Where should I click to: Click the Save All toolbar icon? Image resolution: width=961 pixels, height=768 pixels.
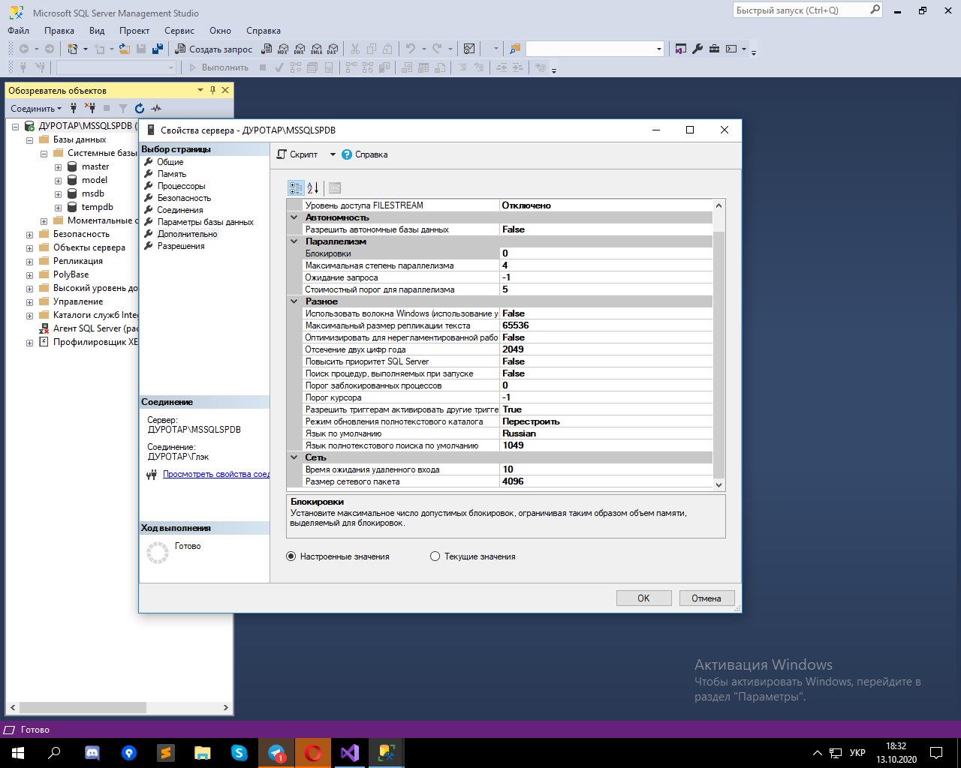[158, 49]
